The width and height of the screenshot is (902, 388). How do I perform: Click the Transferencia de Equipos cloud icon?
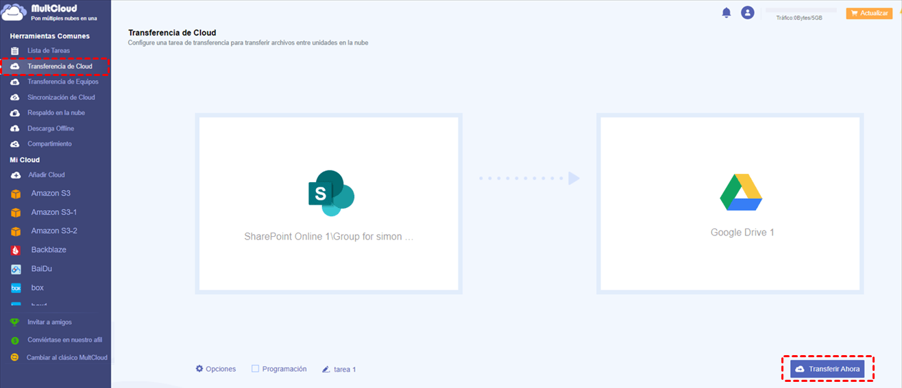(x=15, y=81)
